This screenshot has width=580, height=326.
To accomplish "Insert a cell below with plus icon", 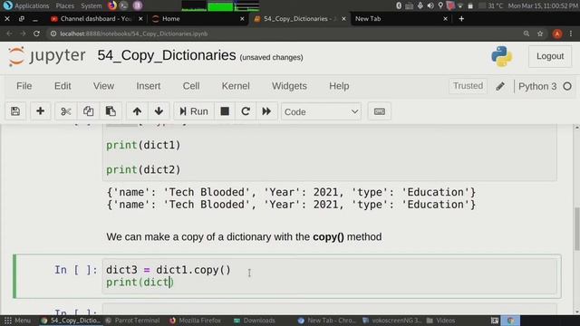I will [x=40, y=111].
